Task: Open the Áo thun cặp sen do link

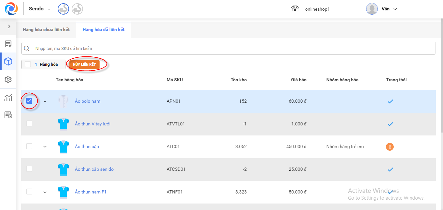Action: [94, 169]
